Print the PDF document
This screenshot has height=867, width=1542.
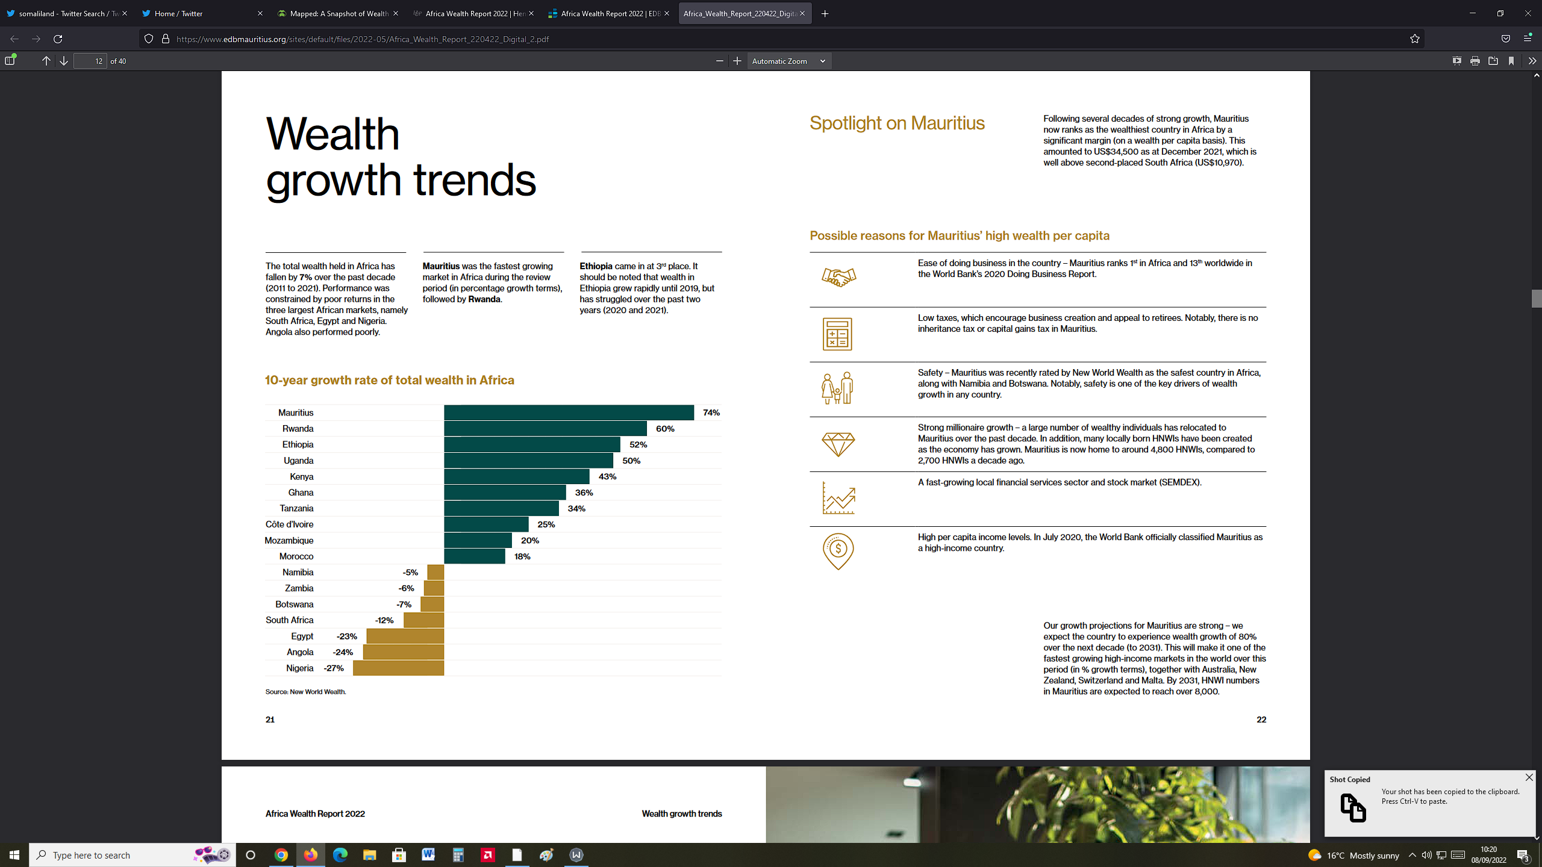tap(1475, 61)
